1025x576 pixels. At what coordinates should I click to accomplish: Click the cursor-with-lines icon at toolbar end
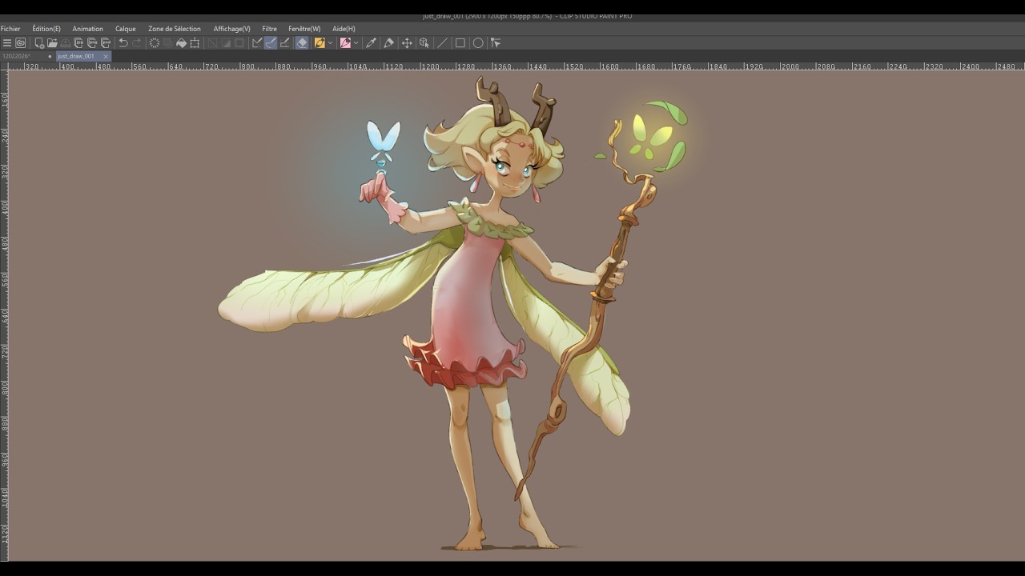coord(496,43)
